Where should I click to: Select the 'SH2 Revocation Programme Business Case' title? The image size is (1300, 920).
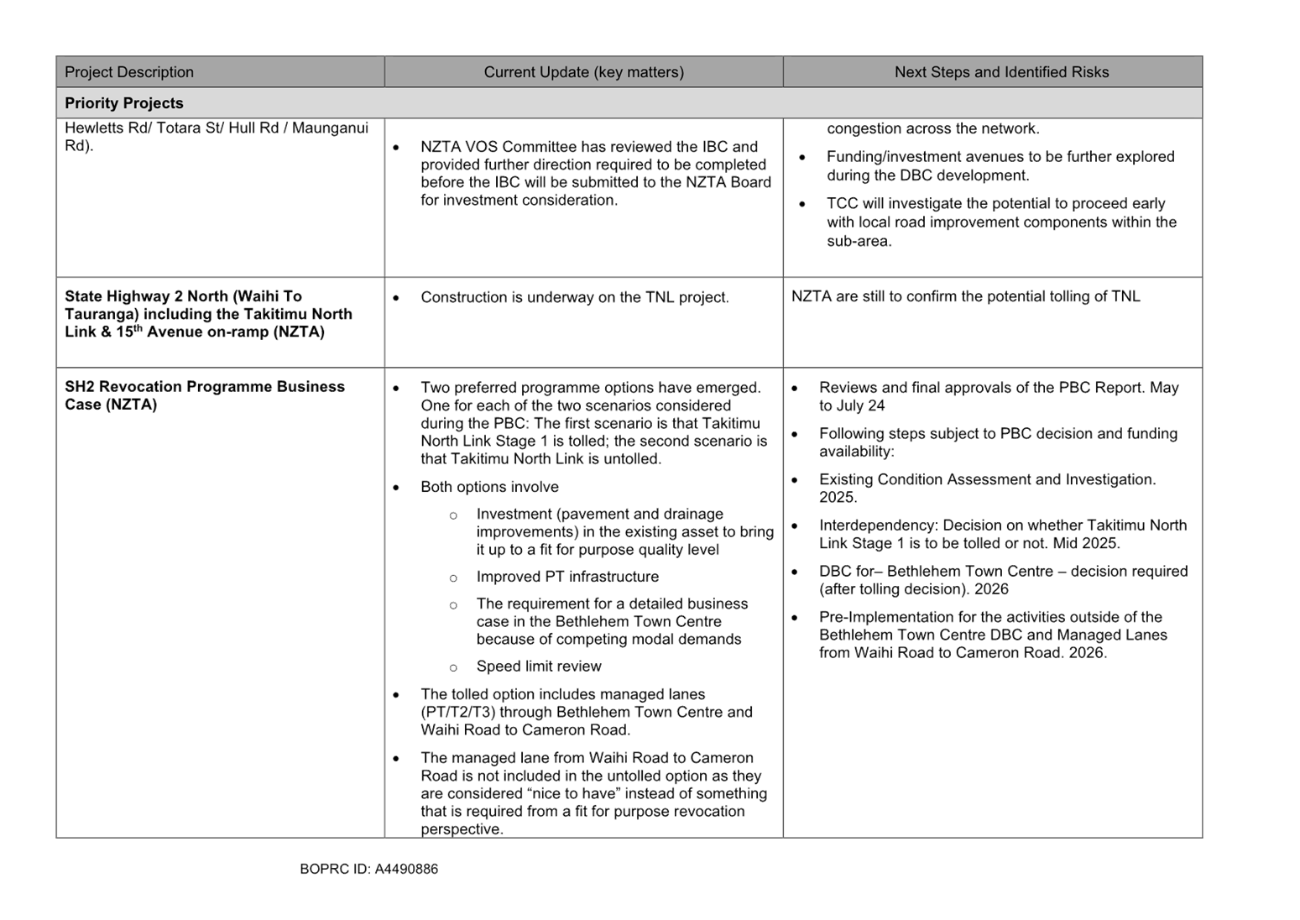[x=205, y=395]
